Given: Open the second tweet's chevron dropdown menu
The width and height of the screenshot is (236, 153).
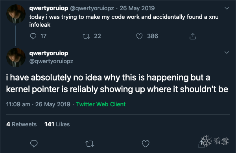Looking at the screenshot, I should (x=227, y=53).
